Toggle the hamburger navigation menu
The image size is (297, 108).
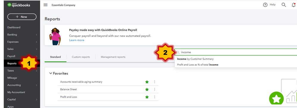coord(46,5)
